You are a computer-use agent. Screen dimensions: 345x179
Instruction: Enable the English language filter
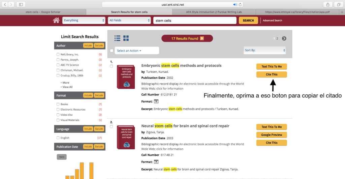(x=58, y=138)
